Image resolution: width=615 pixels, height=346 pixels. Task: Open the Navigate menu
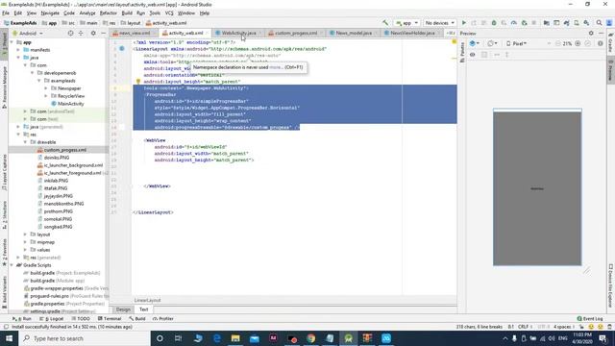pos(50,12)
